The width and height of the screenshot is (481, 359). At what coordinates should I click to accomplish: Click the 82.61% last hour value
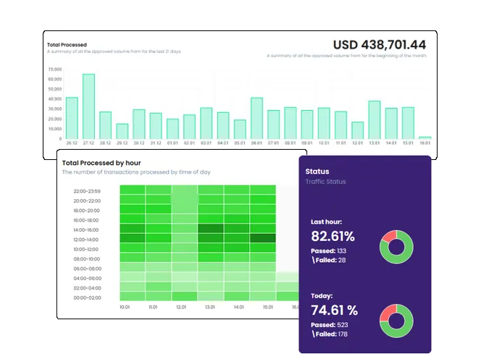click(x=332, y=236)
